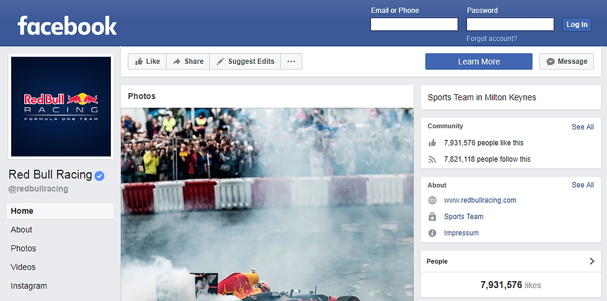Click See All in About section
The height and width of the screenshot is (301, 607).
click(x=583, y=185)
